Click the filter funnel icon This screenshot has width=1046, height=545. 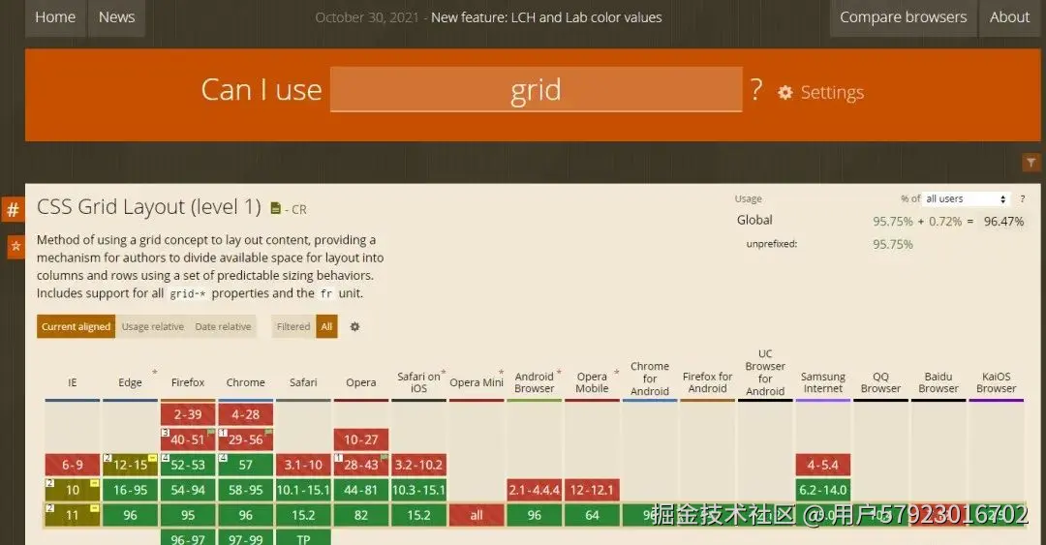[x=1031, y=162]
